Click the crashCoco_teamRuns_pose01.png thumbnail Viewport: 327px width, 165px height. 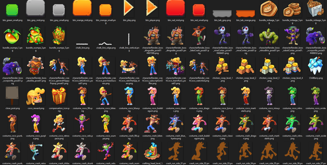click(x=176, y=66)
